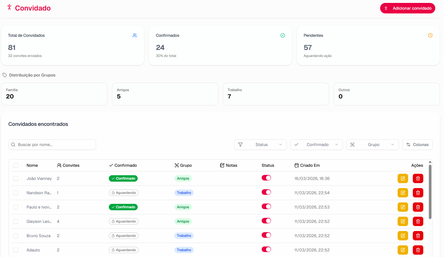Turn off Paulo e Ivon... status switch

coord(266,206)
